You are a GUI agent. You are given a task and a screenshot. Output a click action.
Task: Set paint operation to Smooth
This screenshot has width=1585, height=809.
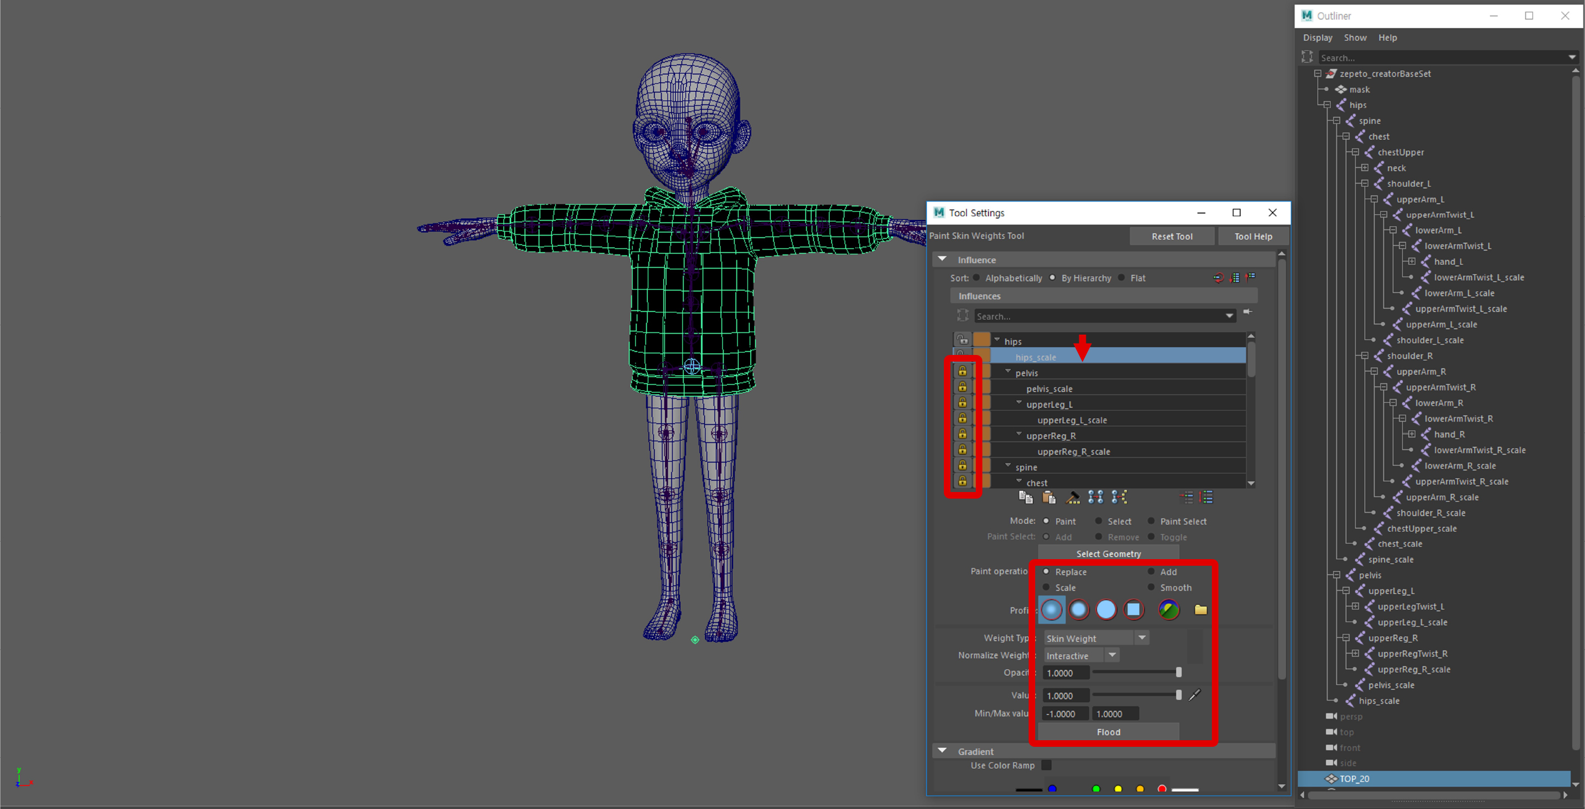pos(1151,588)
